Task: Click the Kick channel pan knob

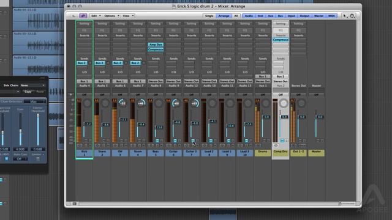Action: click(87, 103)
